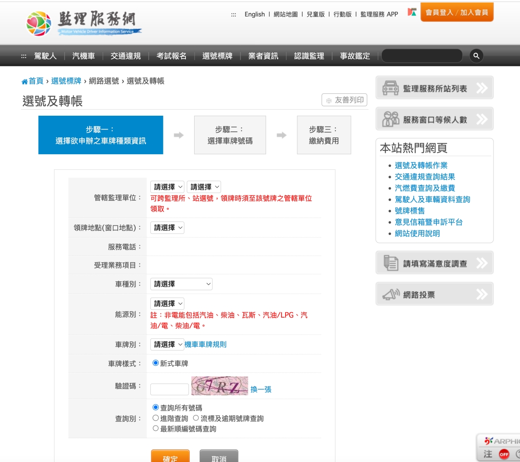
Task: Open the 能源別 dropdown
Action: pos(167,303)
